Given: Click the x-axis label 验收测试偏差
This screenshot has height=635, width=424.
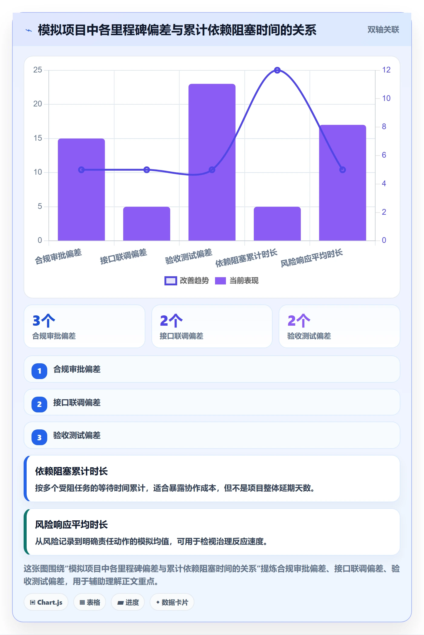Looking at the screenshot, I should point(189,256).
